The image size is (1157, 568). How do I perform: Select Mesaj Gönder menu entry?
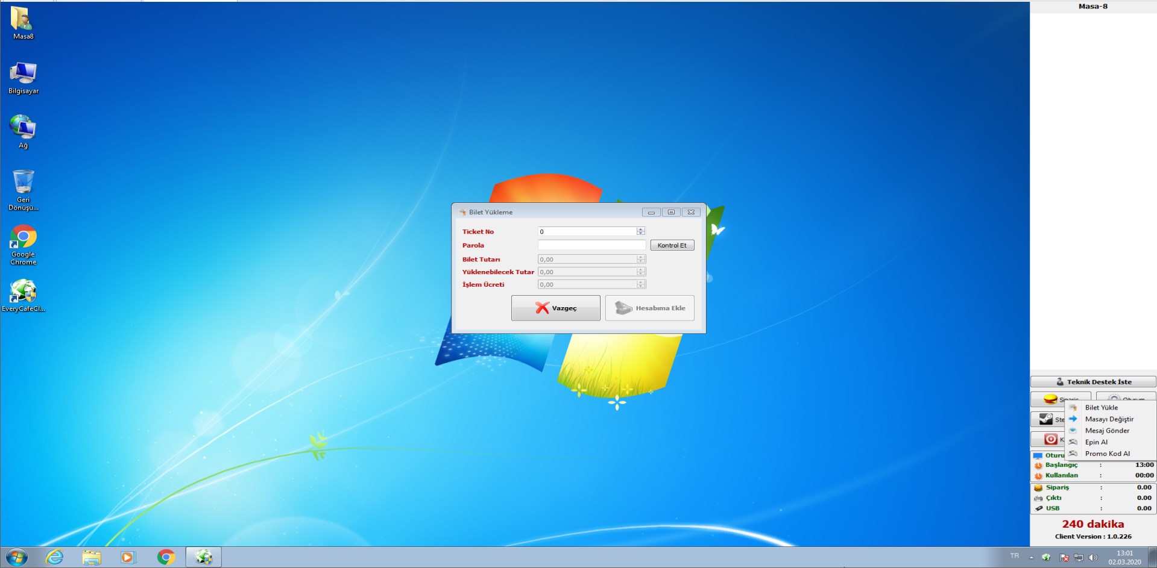point(1107,431)
